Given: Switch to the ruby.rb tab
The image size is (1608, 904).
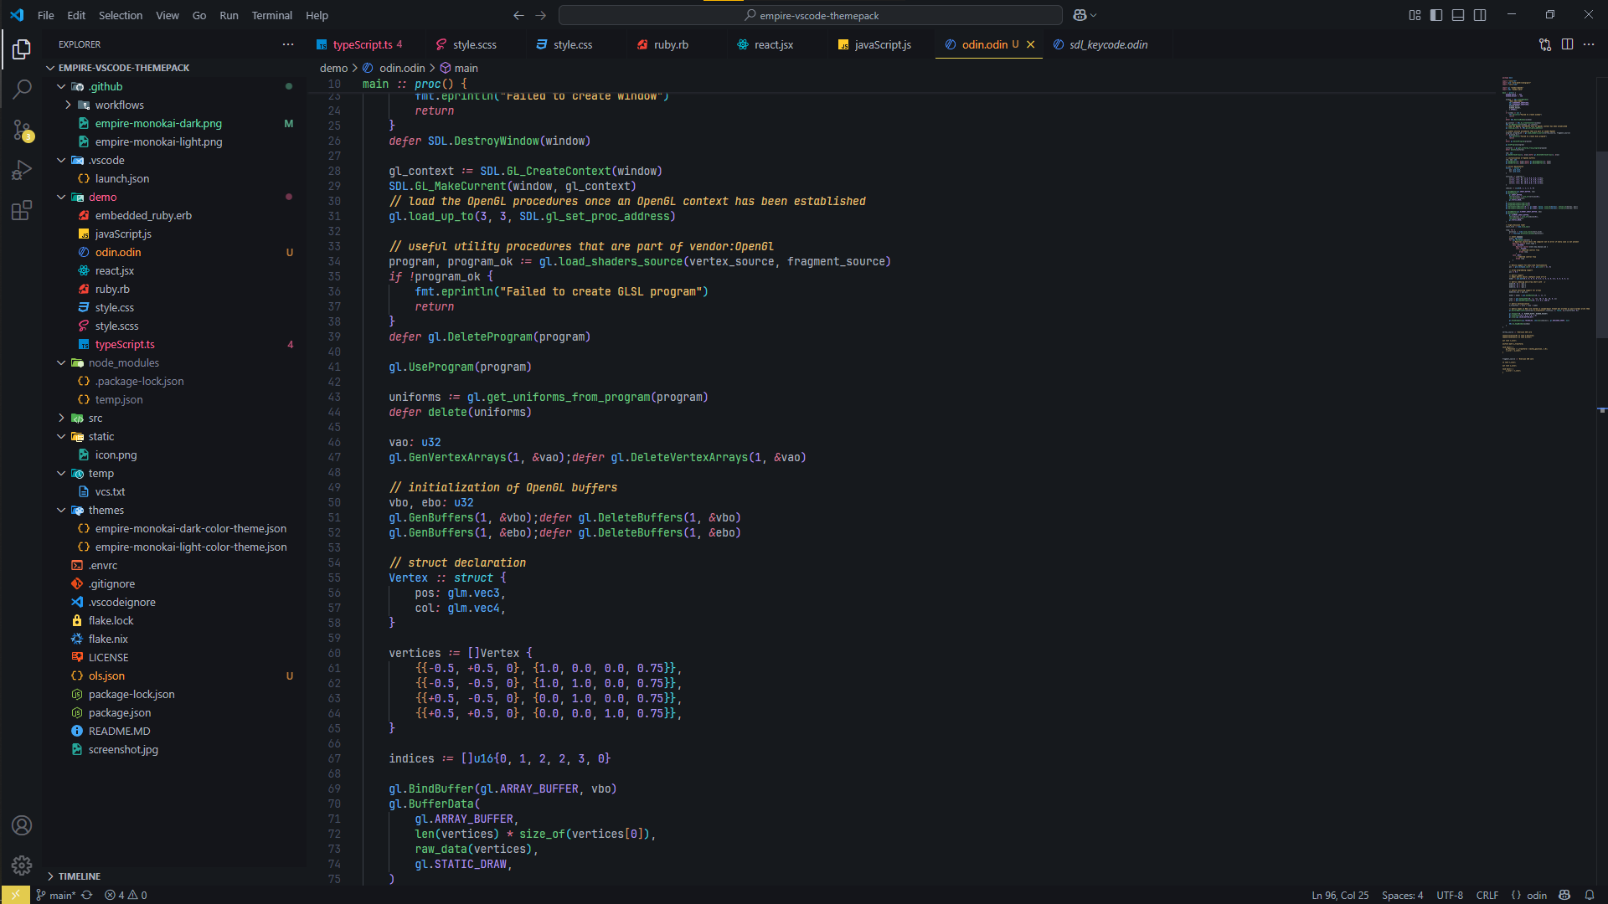Looking at the screenshot, I should 670,44.
